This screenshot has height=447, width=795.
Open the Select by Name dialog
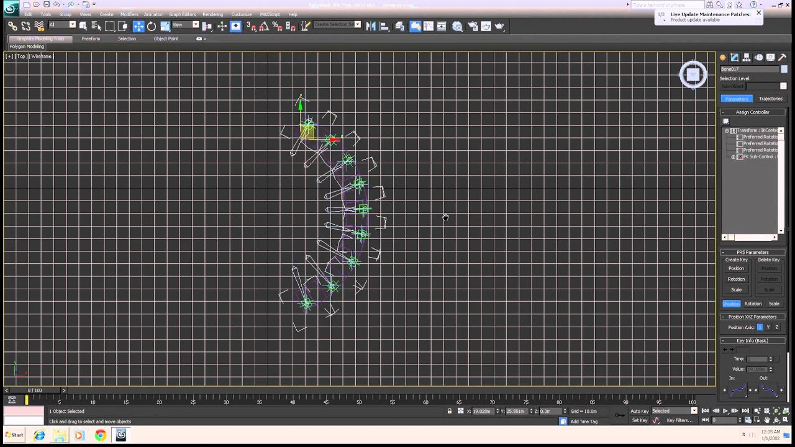(x=96, y=26)
